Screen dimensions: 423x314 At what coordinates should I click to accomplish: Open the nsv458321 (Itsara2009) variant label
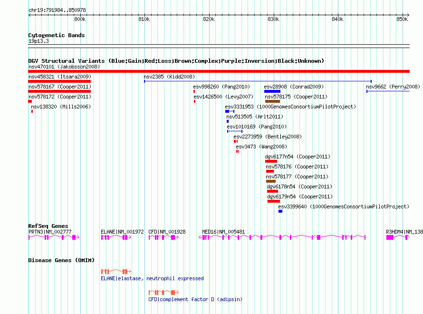[x=60, y=77]
